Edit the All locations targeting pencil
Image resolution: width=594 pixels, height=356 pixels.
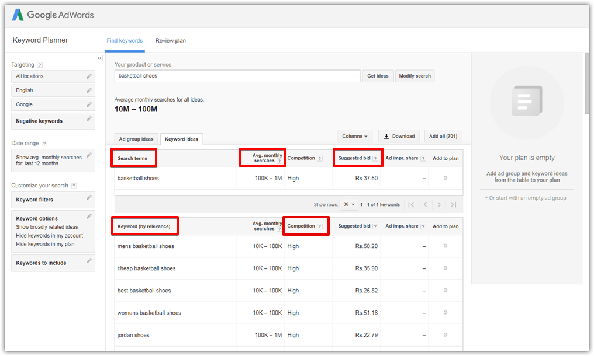(89, 76)
